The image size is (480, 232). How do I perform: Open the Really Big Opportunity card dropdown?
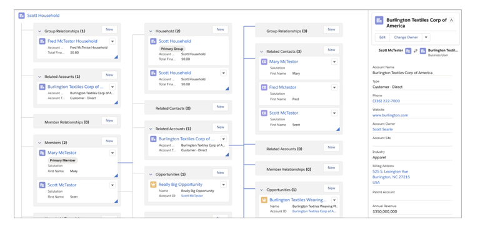click(224, 185)
